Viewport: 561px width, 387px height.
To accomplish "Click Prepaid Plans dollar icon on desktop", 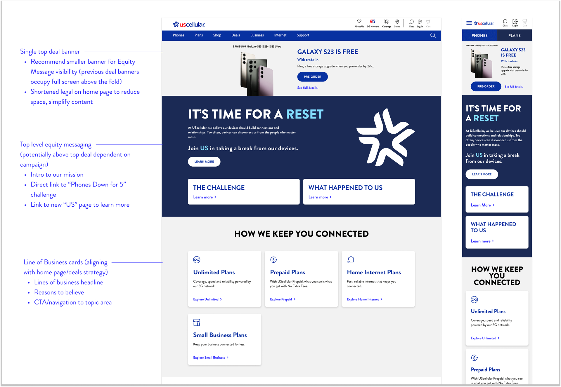I will pos(273,259).
